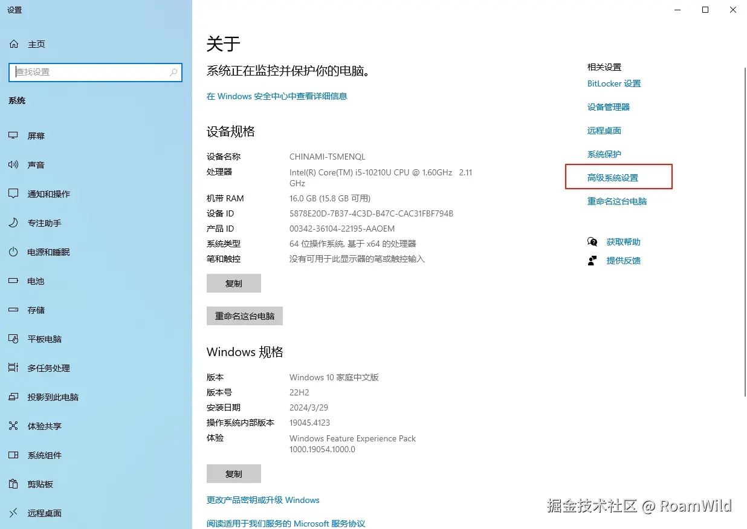Click 重命名这台电脑 link under related settings

coord(617,201)
